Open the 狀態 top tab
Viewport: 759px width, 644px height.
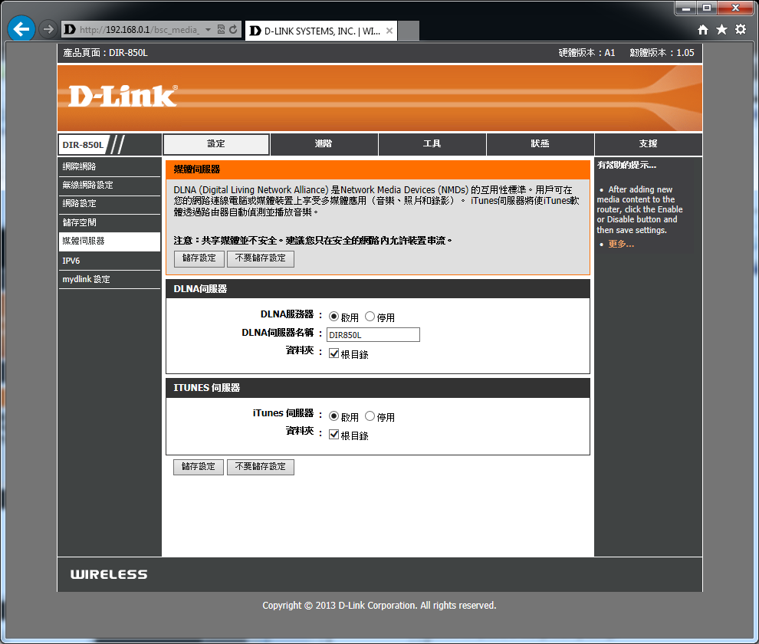[540, 144]
